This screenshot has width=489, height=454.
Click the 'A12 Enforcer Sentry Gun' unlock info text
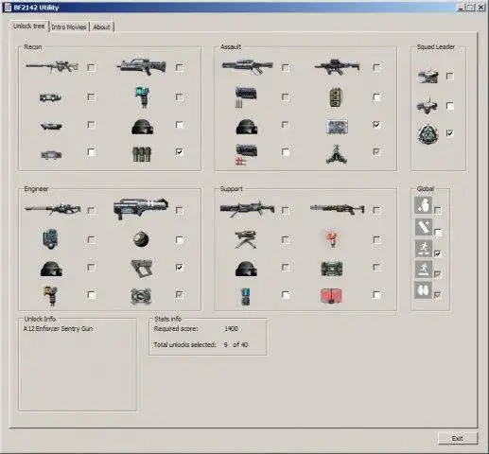point(59,328)
